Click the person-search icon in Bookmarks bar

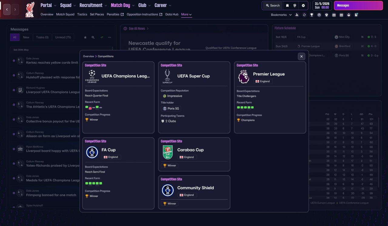(297, 15)
